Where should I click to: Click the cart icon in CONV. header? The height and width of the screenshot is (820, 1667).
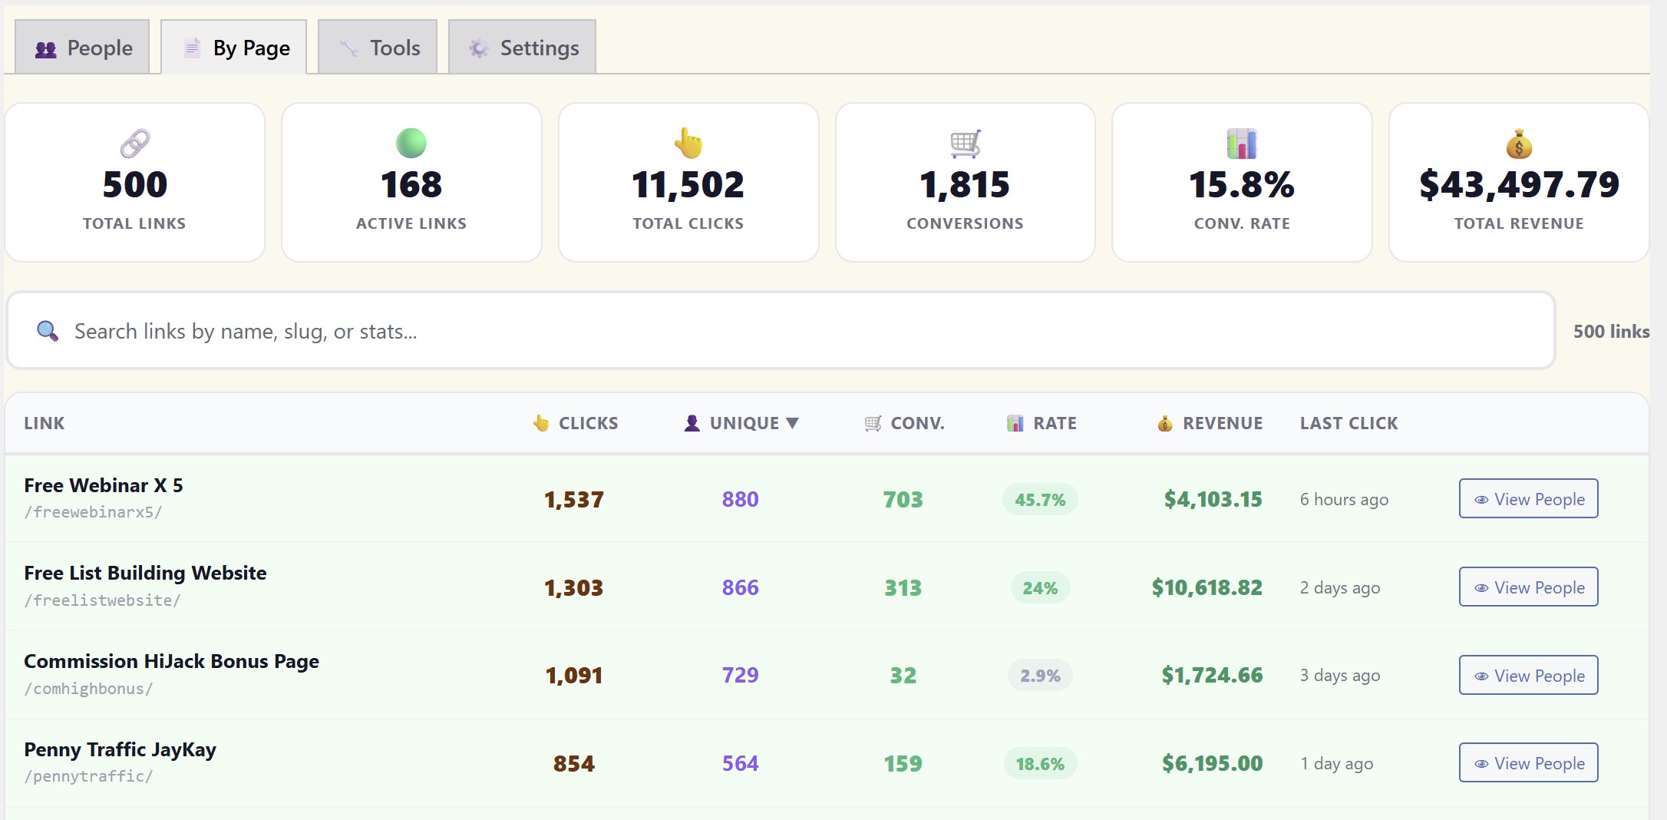(x=873, y=423)
